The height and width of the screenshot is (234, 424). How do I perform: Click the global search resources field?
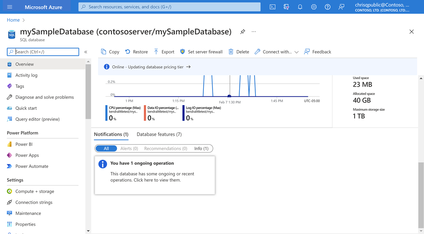170,7
